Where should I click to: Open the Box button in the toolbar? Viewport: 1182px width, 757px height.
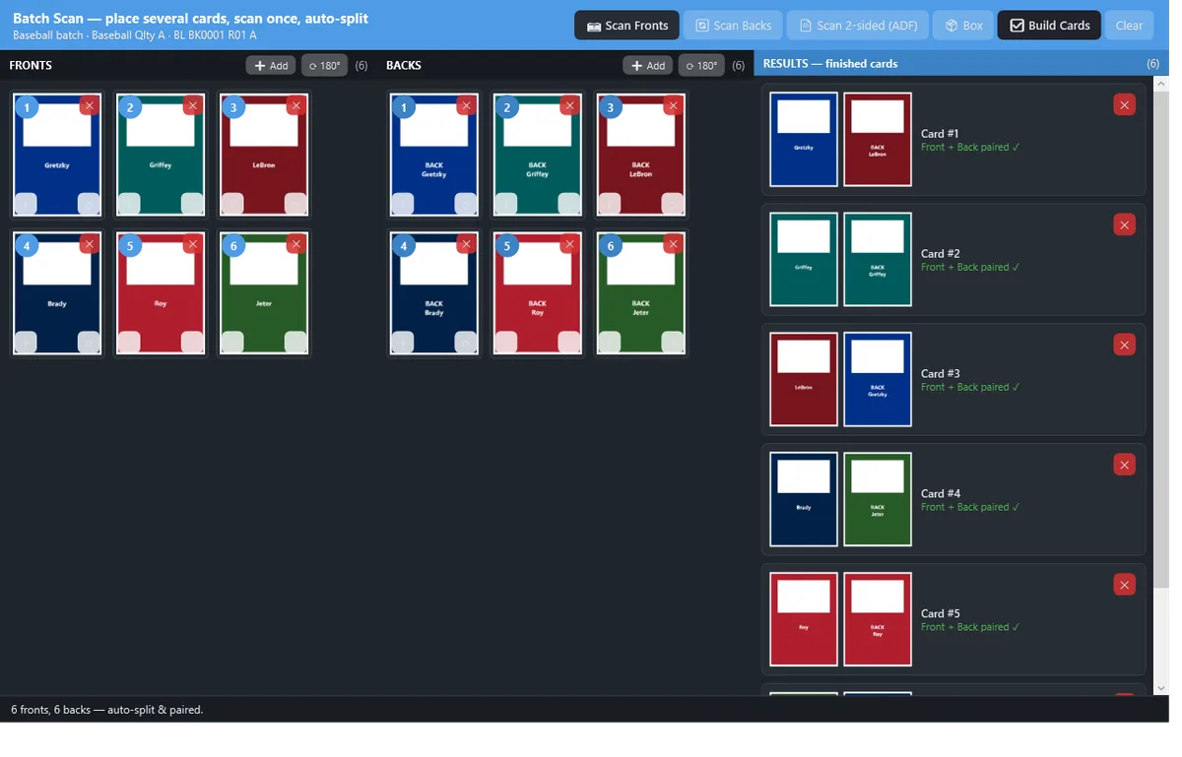point(972,26)
